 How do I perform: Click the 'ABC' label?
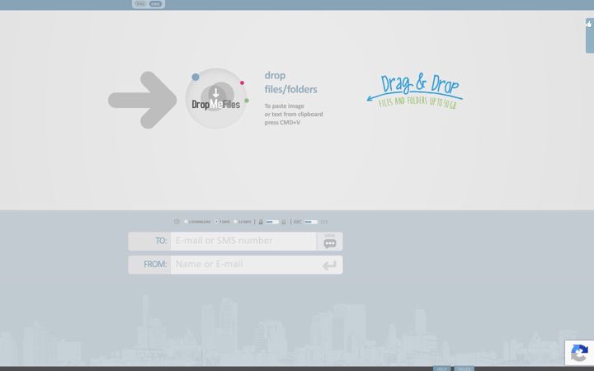(x=298, y=222)
